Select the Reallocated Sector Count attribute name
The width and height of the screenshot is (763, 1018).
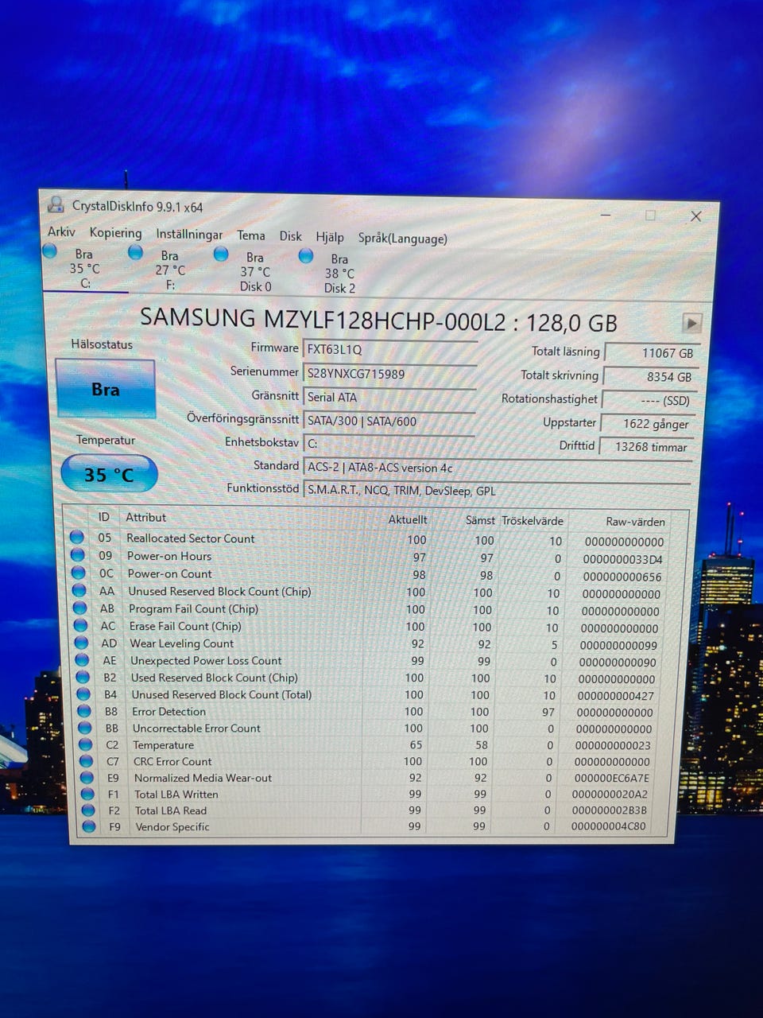(x=191, y=538)
